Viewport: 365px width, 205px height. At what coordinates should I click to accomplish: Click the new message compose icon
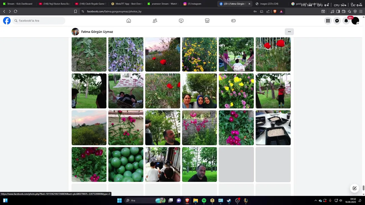(354, 188)
